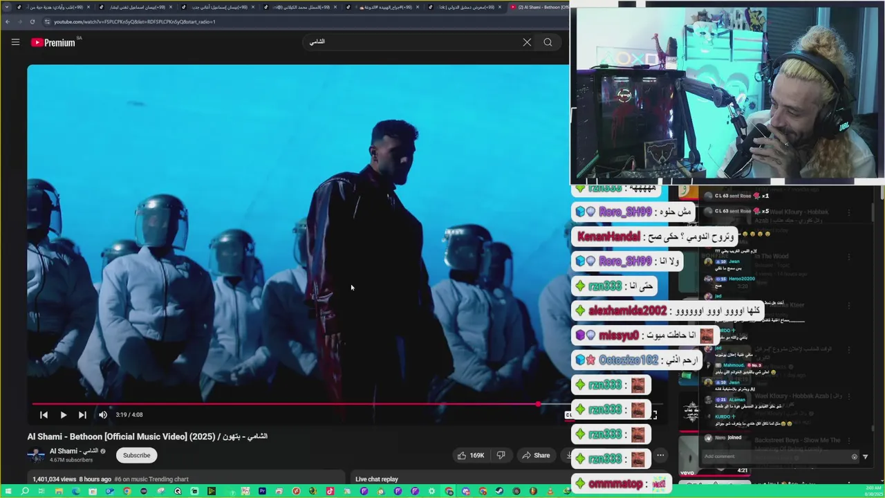Click Ootozizo102's chat message

(x=637, y=360)
